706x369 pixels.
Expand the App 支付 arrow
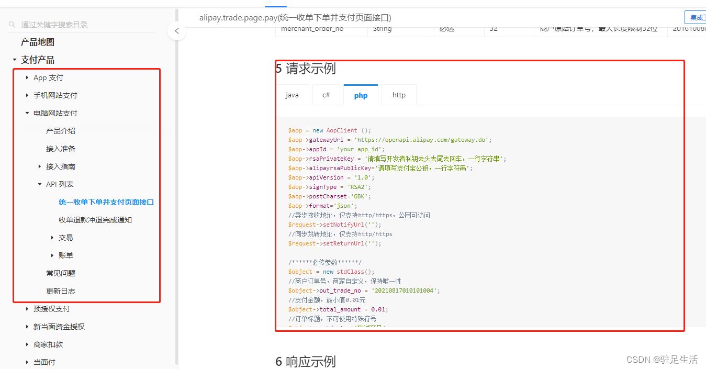[x=27, y=78]
